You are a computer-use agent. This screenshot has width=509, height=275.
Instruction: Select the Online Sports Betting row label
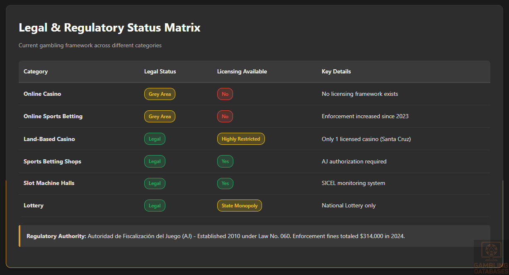[x=53, y=117]
